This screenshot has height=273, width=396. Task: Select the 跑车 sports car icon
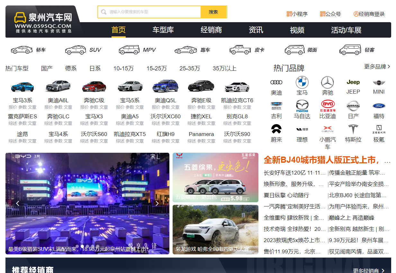(186, 50)
